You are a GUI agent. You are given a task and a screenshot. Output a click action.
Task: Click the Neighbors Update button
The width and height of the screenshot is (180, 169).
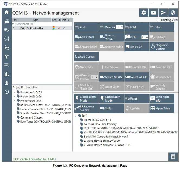click(162, 47)
